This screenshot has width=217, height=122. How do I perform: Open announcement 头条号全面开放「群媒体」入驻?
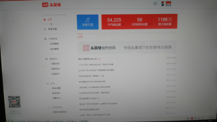91,76
